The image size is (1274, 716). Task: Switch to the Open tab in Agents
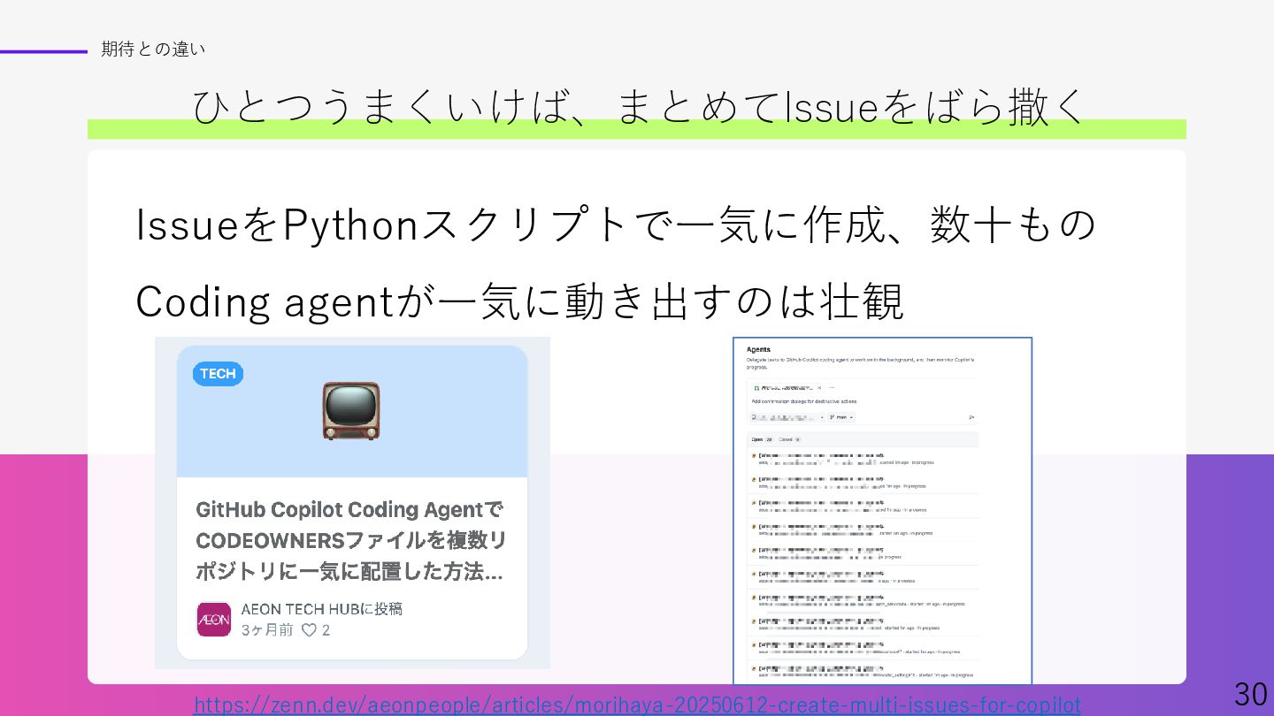click(x=763, y=439)
